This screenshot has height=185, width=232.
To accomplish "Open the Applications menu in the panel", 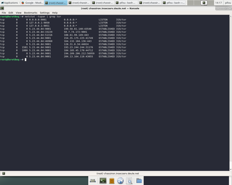I will coord(10,3).
